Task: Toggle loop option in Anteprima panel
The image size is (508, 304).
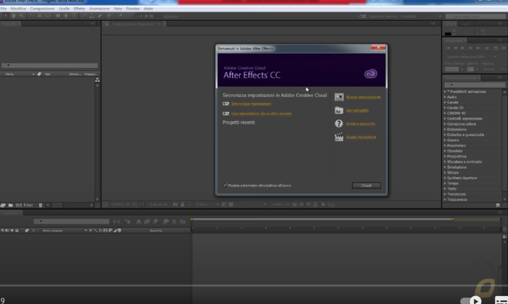Action: click(496, 48)
